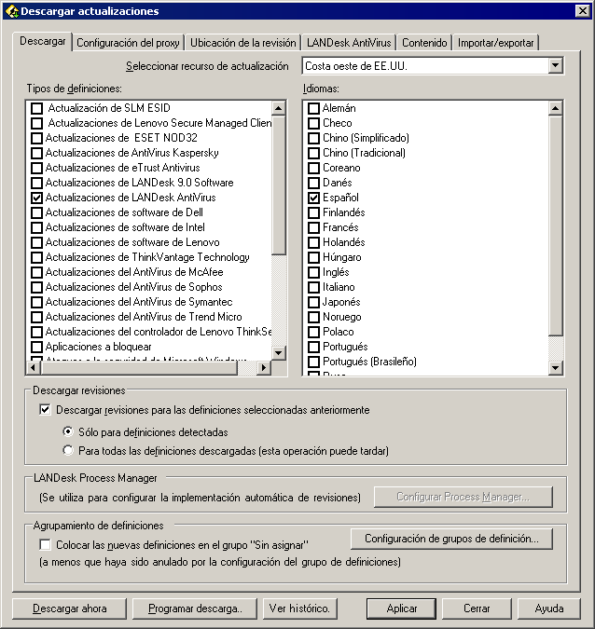Check the Coreano language
595x629 pixels.
pos(313,168)
